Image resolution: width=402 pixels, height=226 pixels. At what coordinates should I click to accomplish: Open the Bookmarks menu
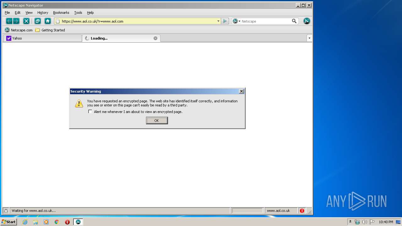61,13
